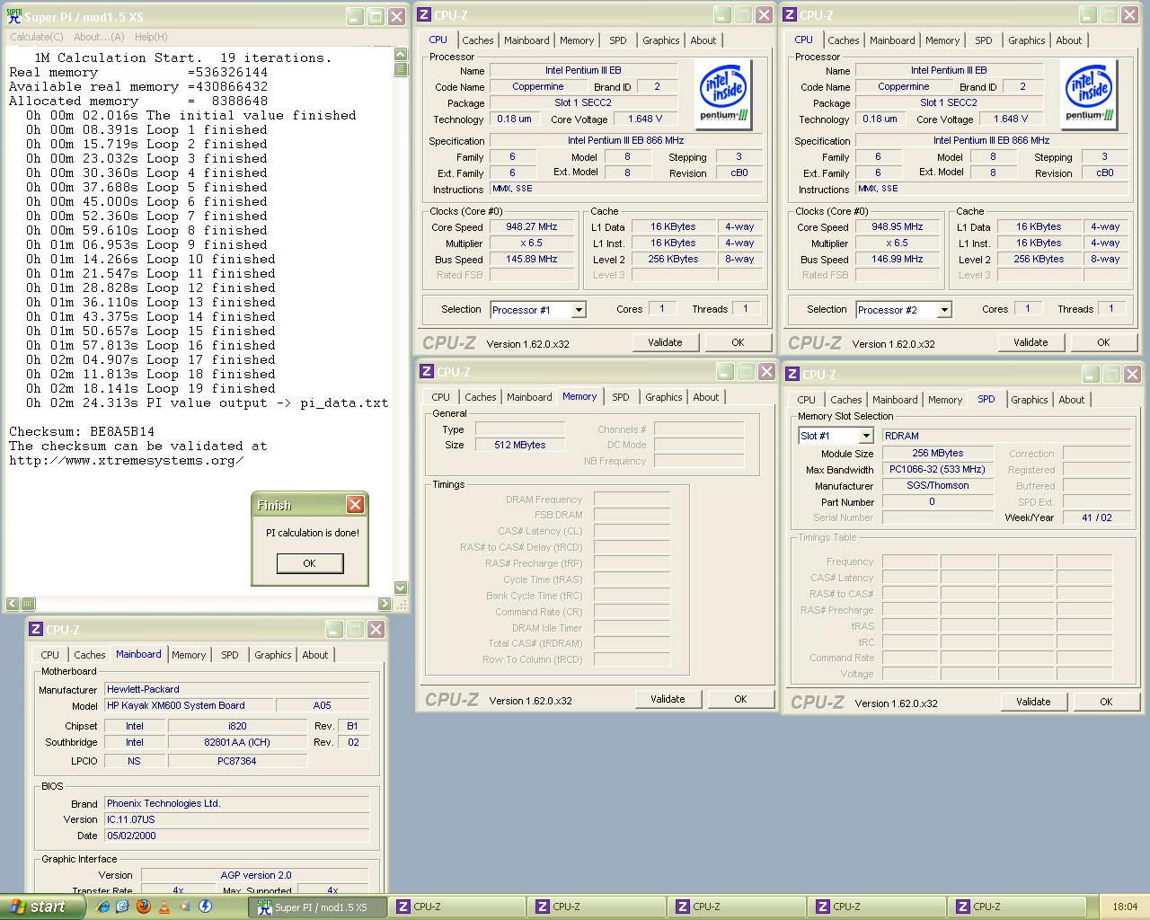Click the quick launch icon between IE and Firefox

pyautogui.click(x=122, y=907)
